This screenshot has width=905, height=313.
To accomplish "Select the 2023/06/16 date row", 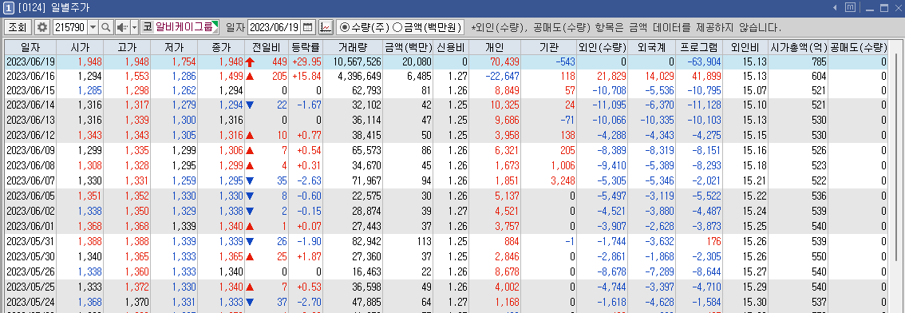I will pyautogui.click(x=445, y=76).
